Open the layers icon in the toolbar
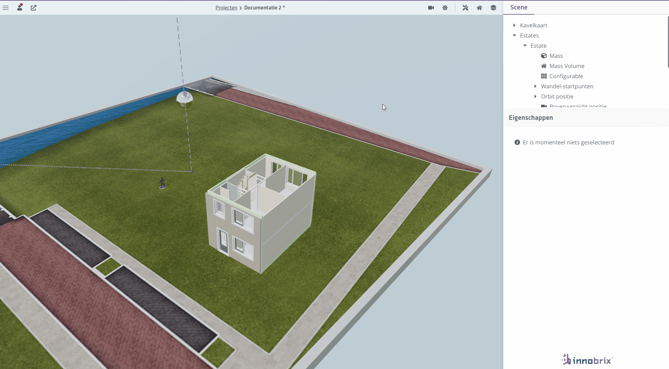This screenshot has width=669, height=369. click(493, 7)
